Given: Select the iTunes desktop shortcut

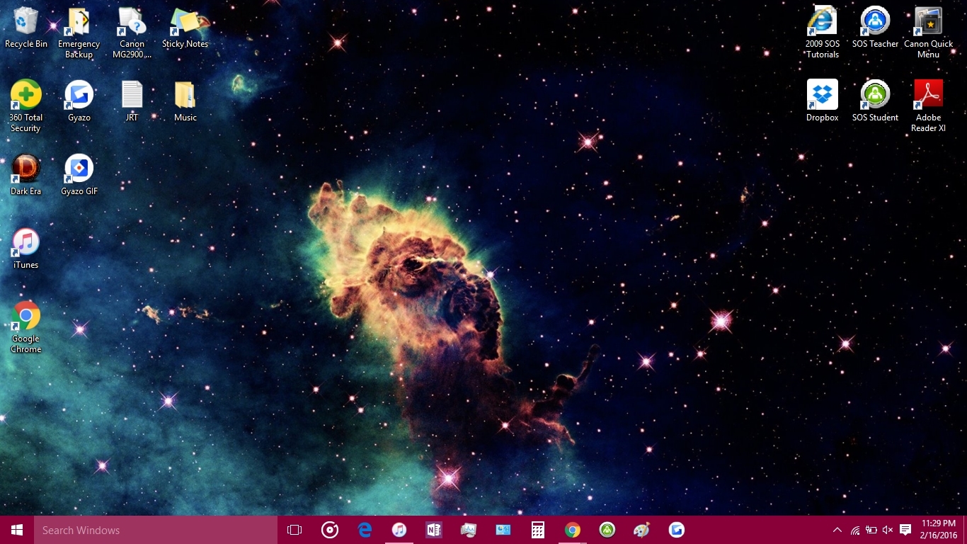Looking at the screenshot, I should pyautogui.click(x=26, y=249).
